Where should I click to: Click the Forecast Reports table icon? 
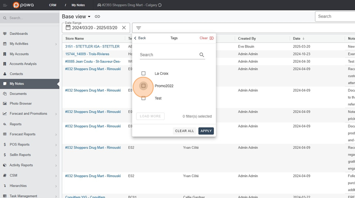point(5,134)
